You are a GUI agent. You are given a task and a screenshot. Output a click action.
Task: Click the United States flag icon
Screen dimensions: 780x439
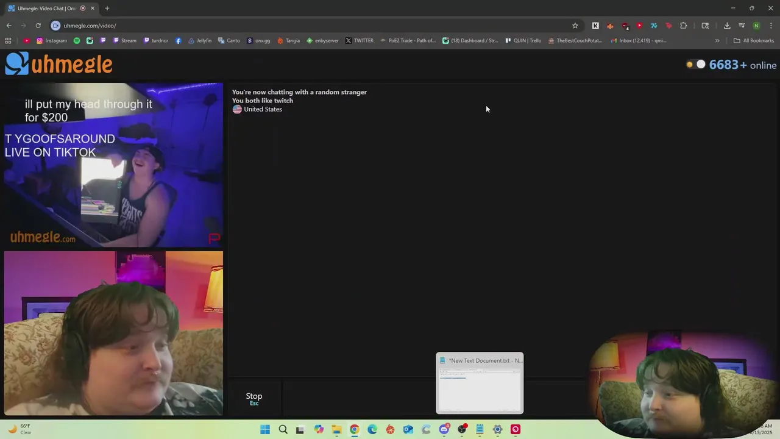(237, 109)
